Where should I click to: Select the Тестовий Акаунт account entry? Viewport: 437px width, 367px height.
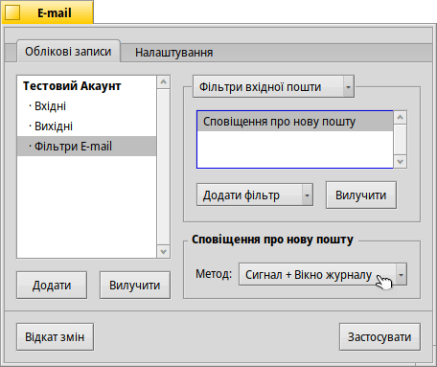(x=86, y=86)
